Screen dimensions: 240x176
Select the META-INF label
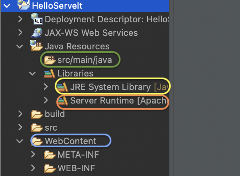79,154
